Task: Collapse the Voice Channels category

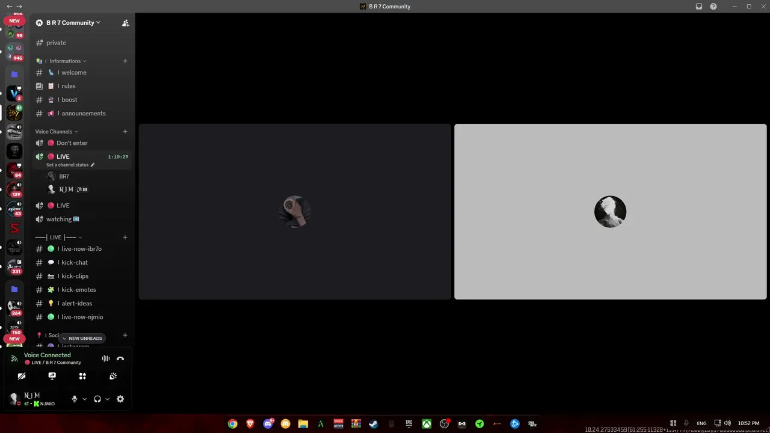Action: point(57,132)
